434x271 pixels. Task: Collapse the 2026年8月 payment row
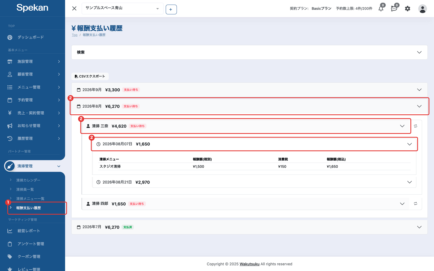[x=250, y=106]
